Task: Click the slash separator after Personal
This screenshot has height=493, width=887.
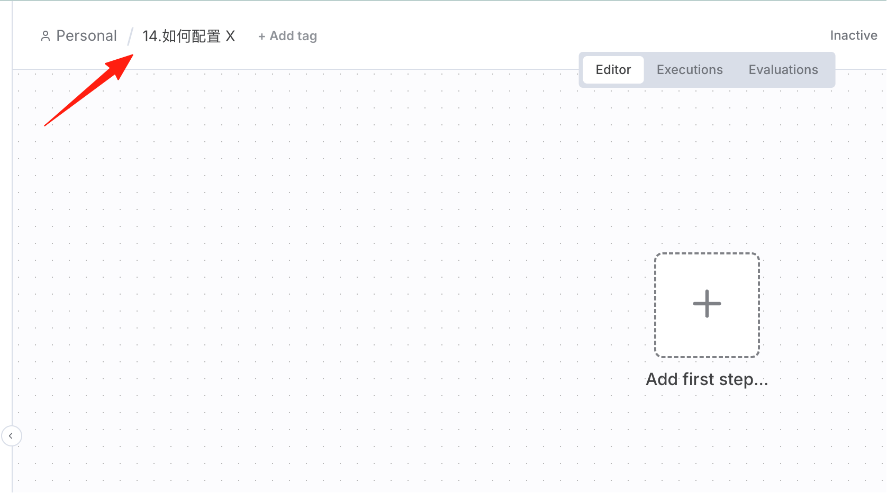Action: tap(130, 36)
